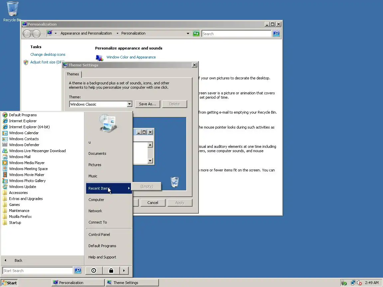Launch Windows Media Player
The width and height of the screenshot is (383, 287).
click(27, 163)
